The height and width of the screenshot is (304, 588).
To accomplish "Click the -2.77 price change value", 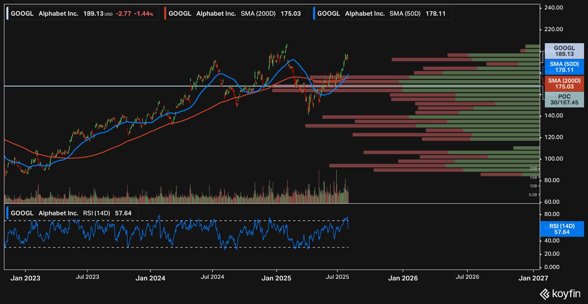I will tap(123, 14).
